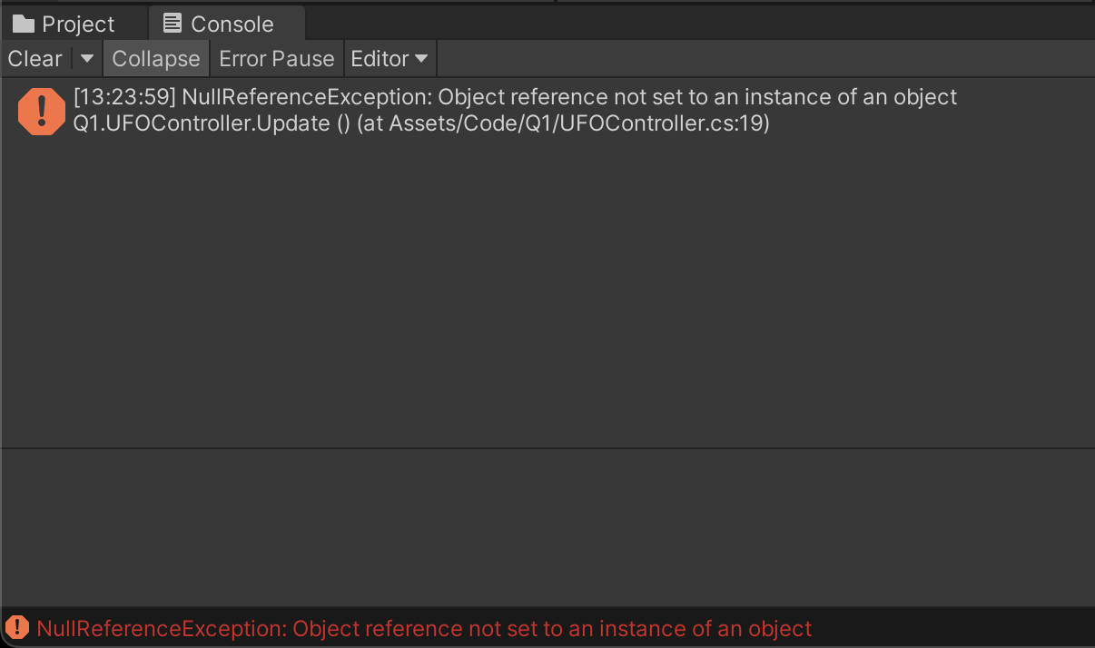Open the dropdown arrow beside Clear

(87, 59)
